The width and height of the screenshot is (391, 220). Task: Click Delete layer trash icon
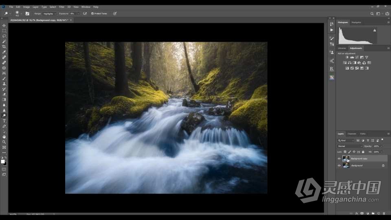click(x=384, y=213)
